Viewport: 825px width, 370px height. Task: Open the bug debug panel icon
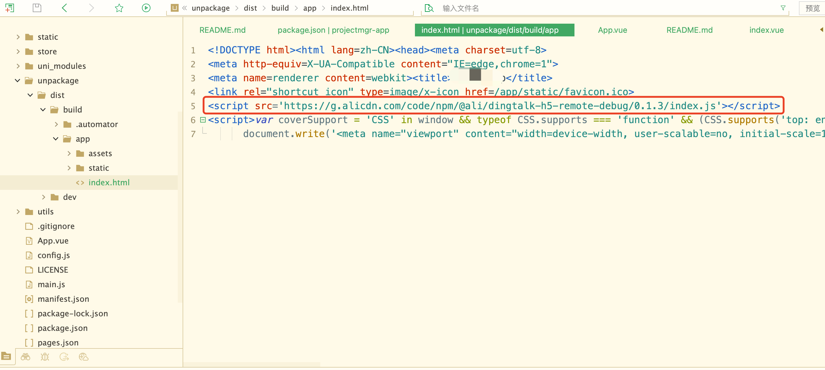click(45, 357)
